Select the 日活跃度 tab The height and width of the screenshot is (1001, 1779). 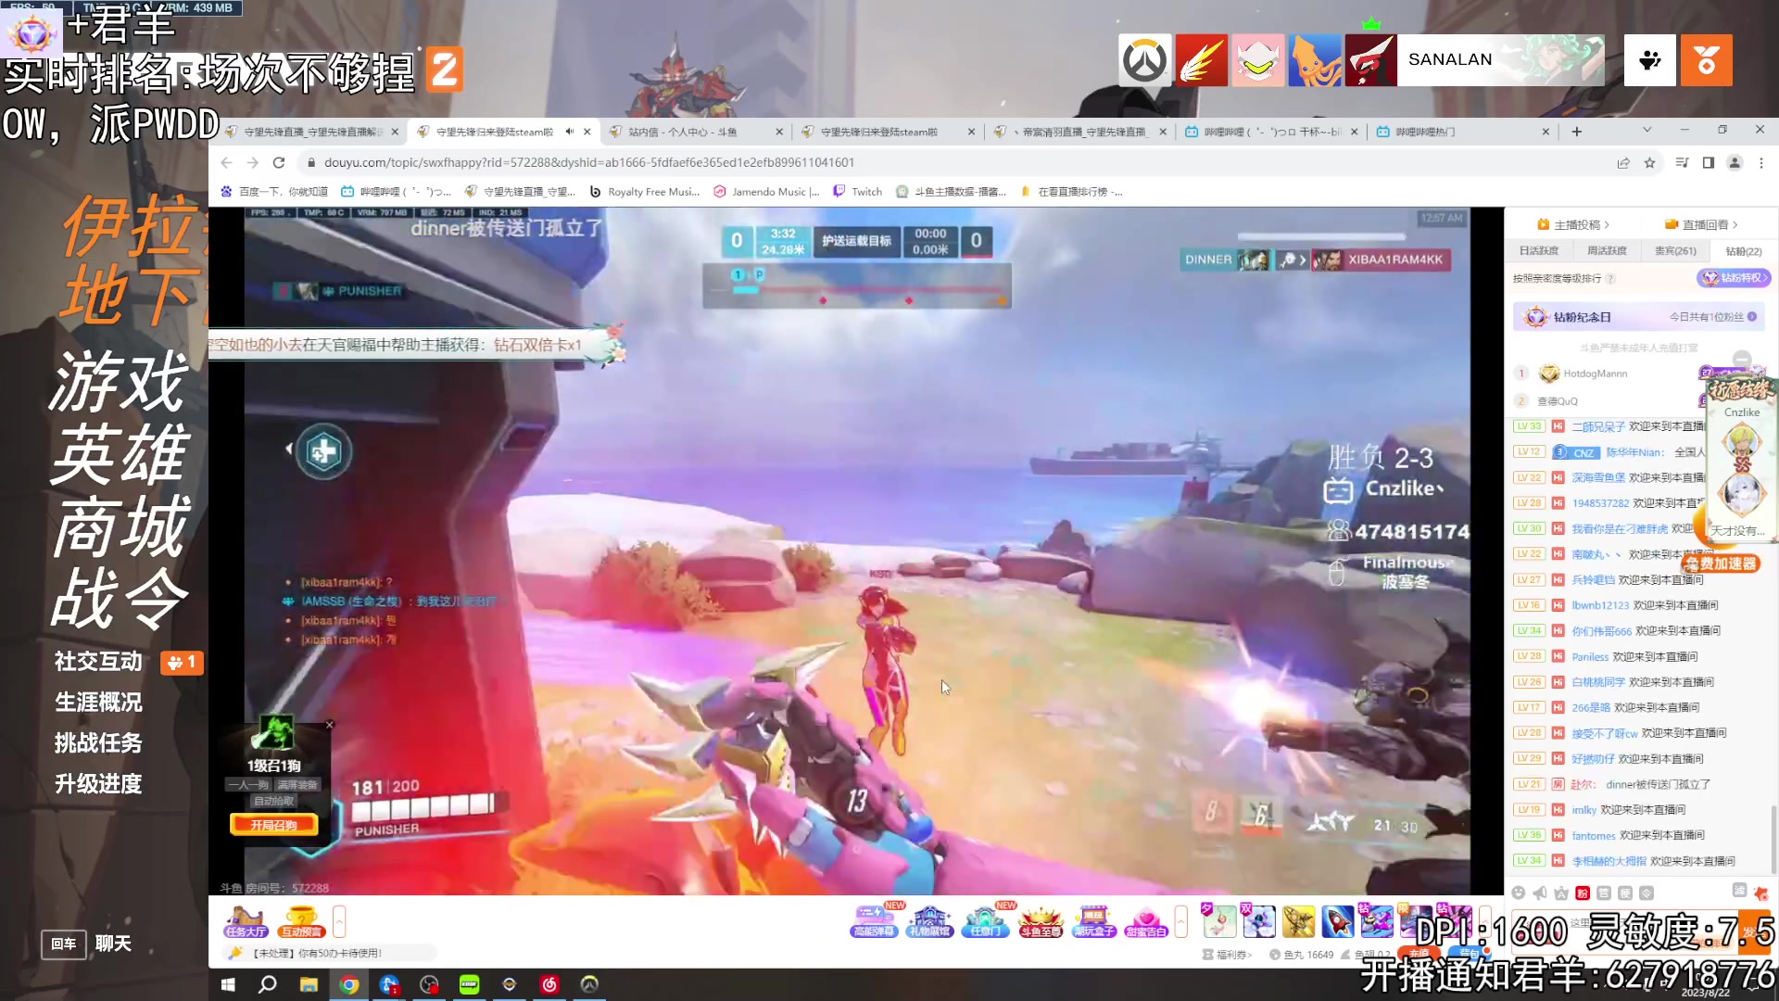coord(1538,250)
